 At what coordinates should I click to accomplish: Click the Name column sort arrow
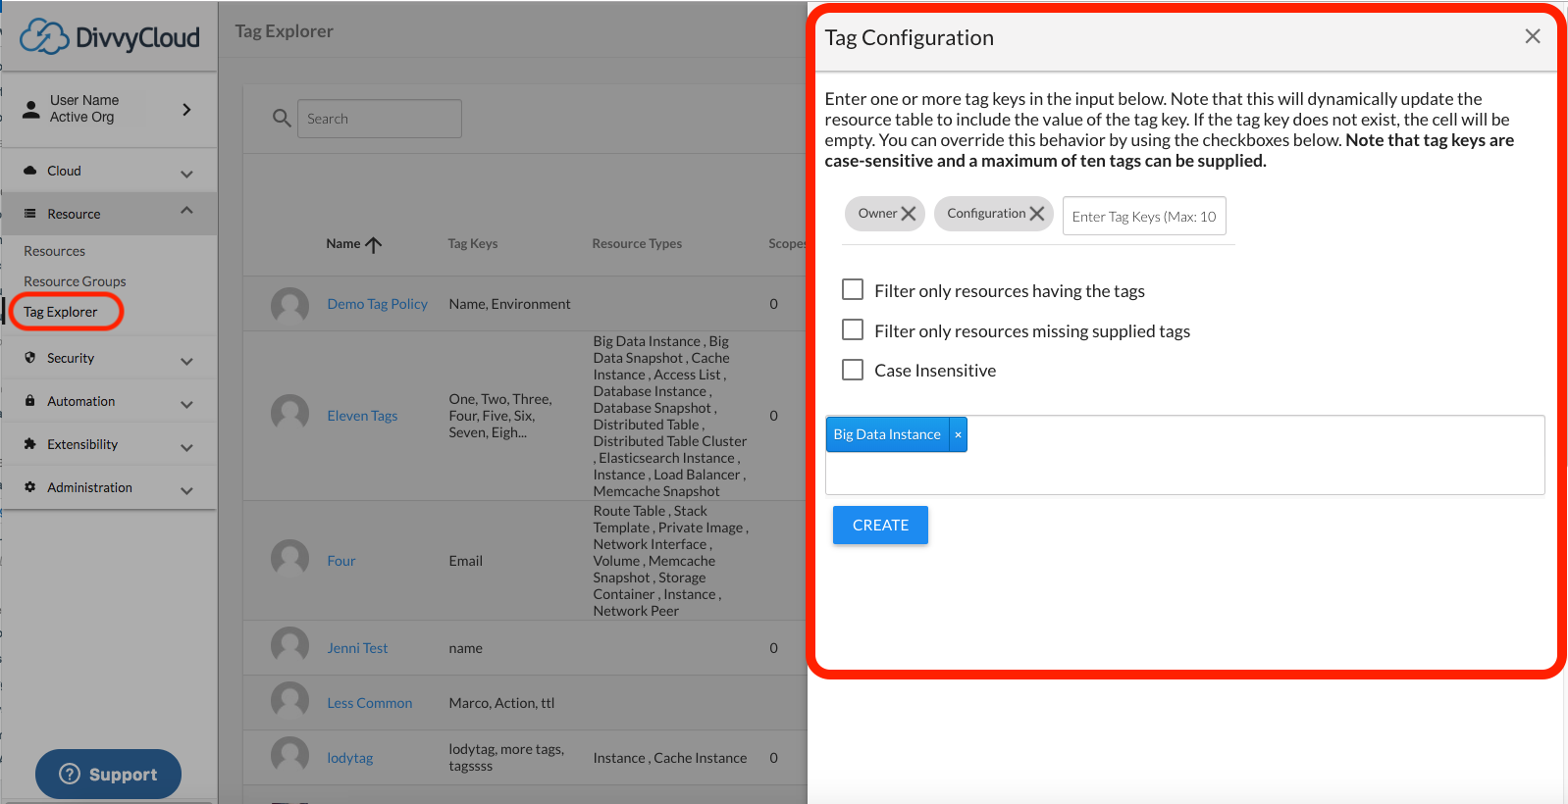click(x=373, y=244)
